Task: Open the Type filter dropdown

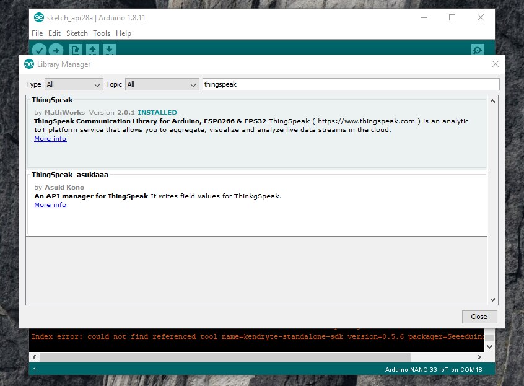Action: point(74,84)
